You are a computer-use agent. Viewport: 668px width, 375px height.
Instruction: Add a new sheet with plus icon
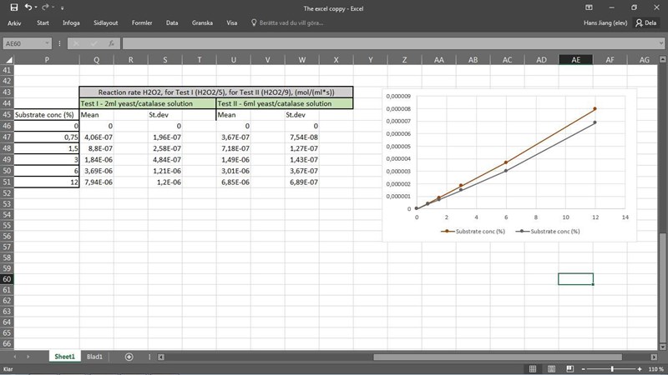click(129, 357)
